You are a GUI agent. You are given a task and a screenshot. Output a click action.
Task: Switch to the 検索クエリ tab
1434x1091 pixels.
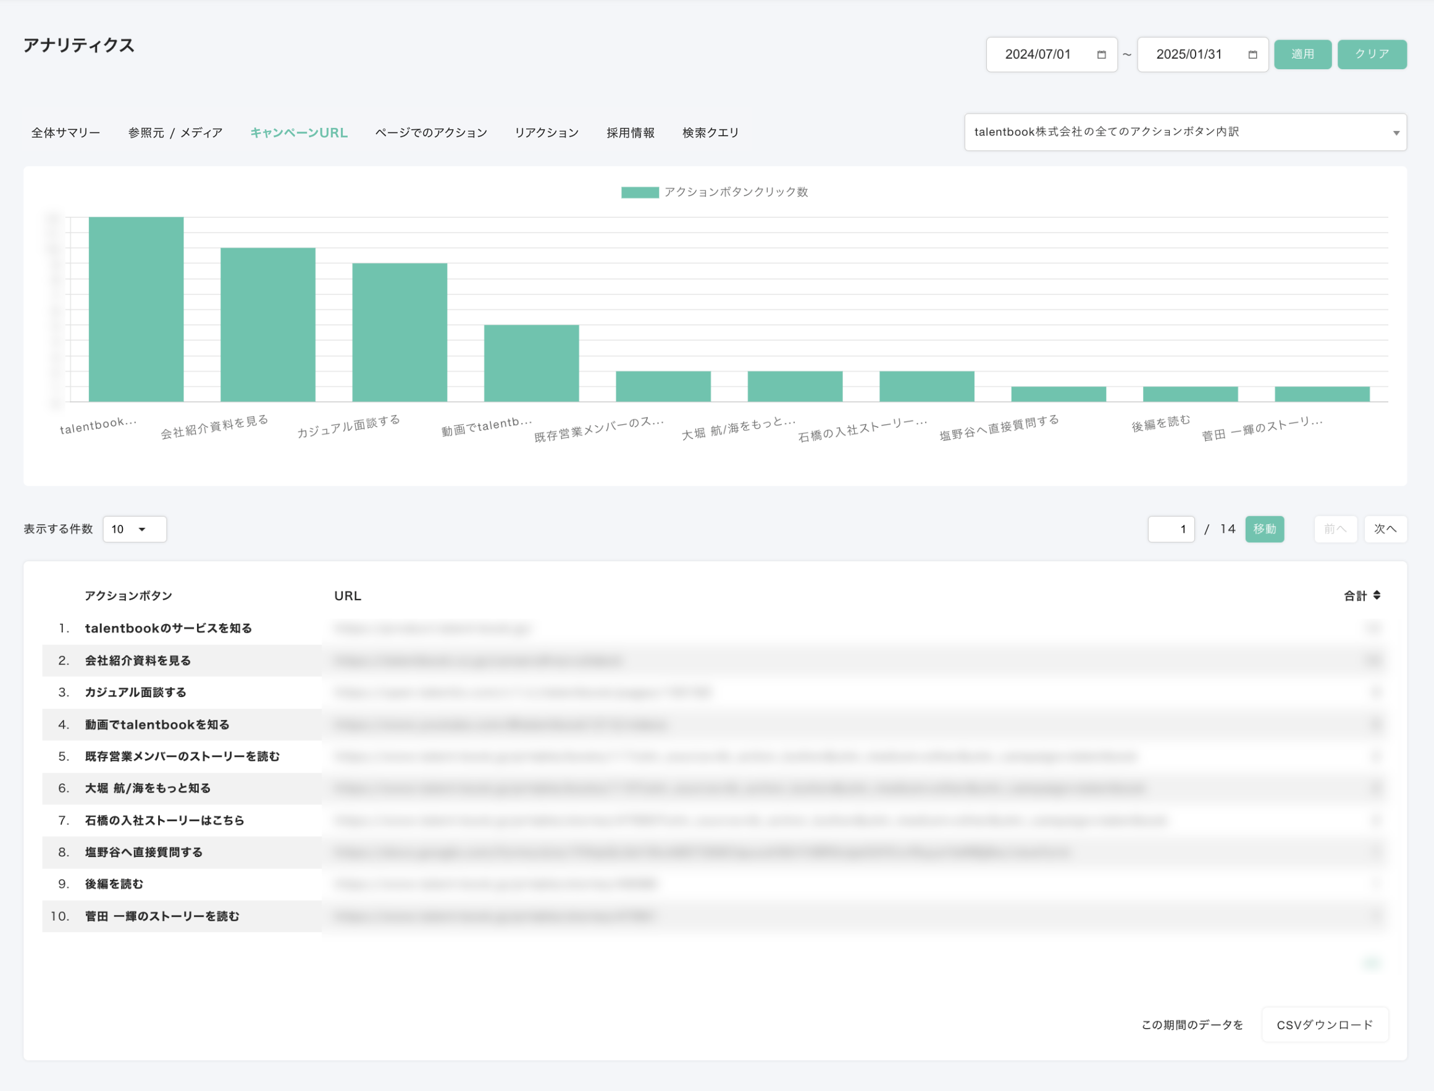pyautogui.click(x=710, y=133)
